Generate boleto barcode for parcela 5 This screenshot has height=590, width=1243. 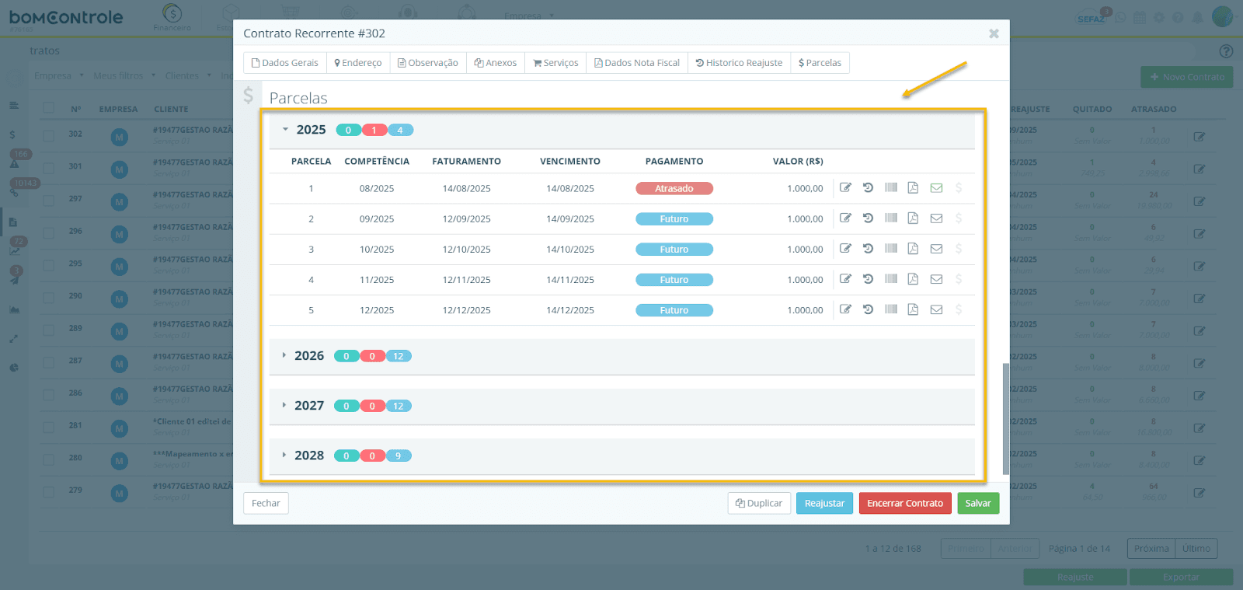click(891, 309)
